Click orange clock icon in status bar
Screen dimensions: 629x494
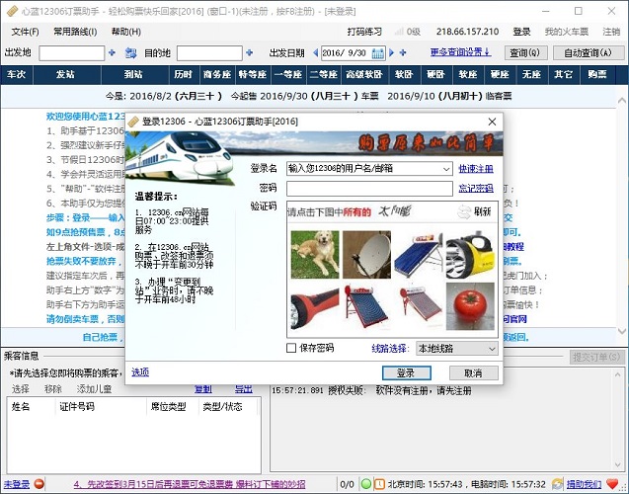(379, 484)
